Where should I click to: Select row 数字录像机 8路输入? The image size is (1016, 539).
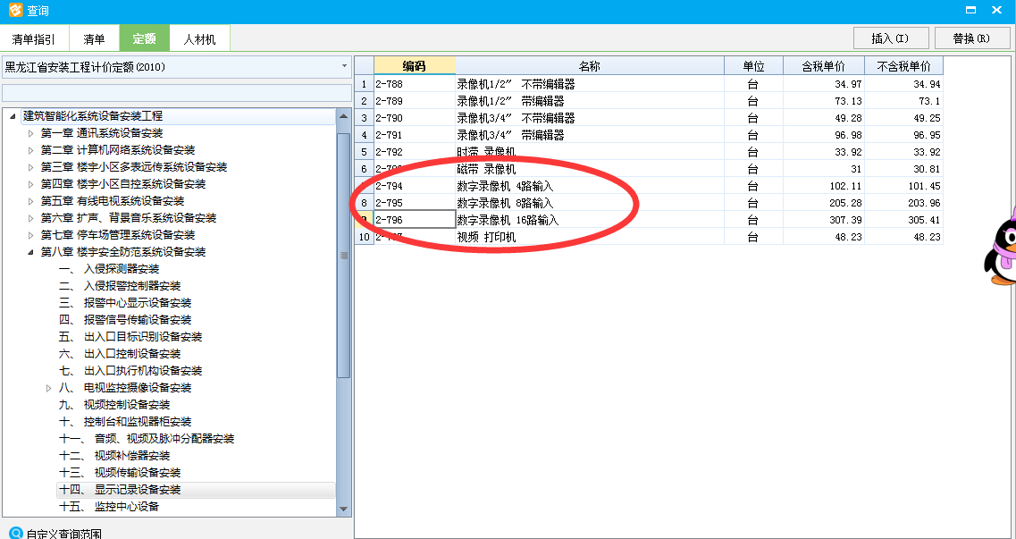pyautogui.click(x=590, y=203)
